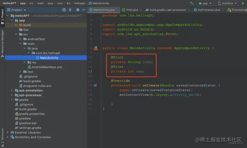Image resolution: width=247 pixels, height=148 pixels.
Task: Click helloapt in the breadcrumb path
Action: click(80, 3)
